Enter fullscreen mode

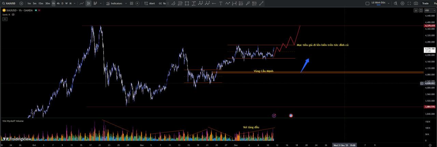point(409,3)
